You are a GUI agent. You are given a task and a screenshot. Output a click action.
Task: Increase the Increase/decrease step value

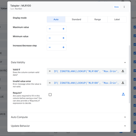pos(63,47)
